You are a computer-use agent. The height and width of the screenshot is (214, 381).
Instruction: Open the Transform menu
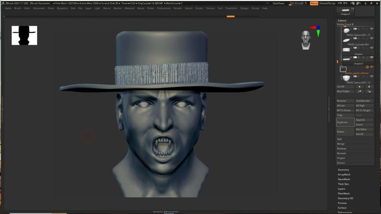[x=231, y=8]
